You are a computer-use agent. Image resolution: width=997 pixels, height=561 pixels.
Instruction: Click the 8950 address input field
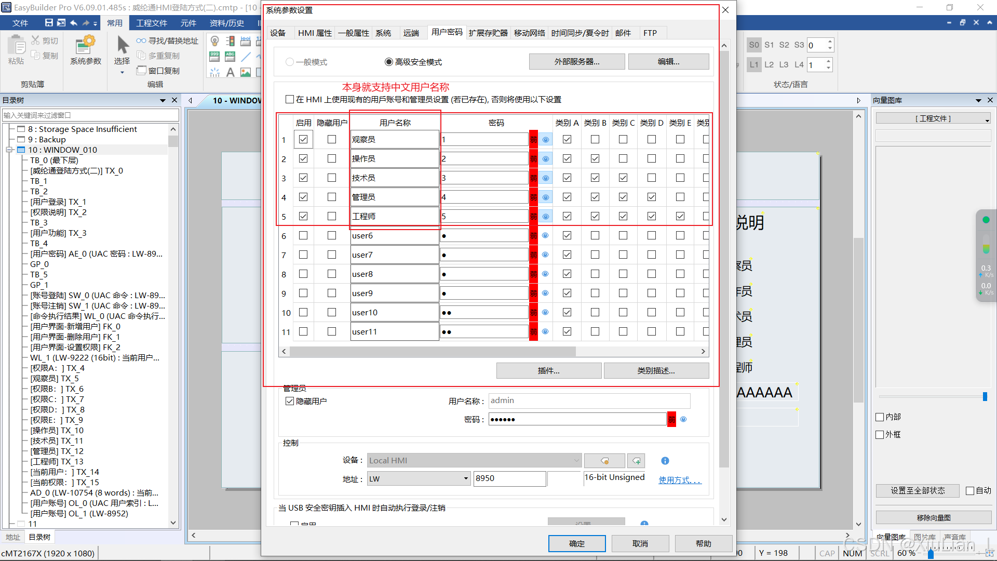(x=509, y=478)
